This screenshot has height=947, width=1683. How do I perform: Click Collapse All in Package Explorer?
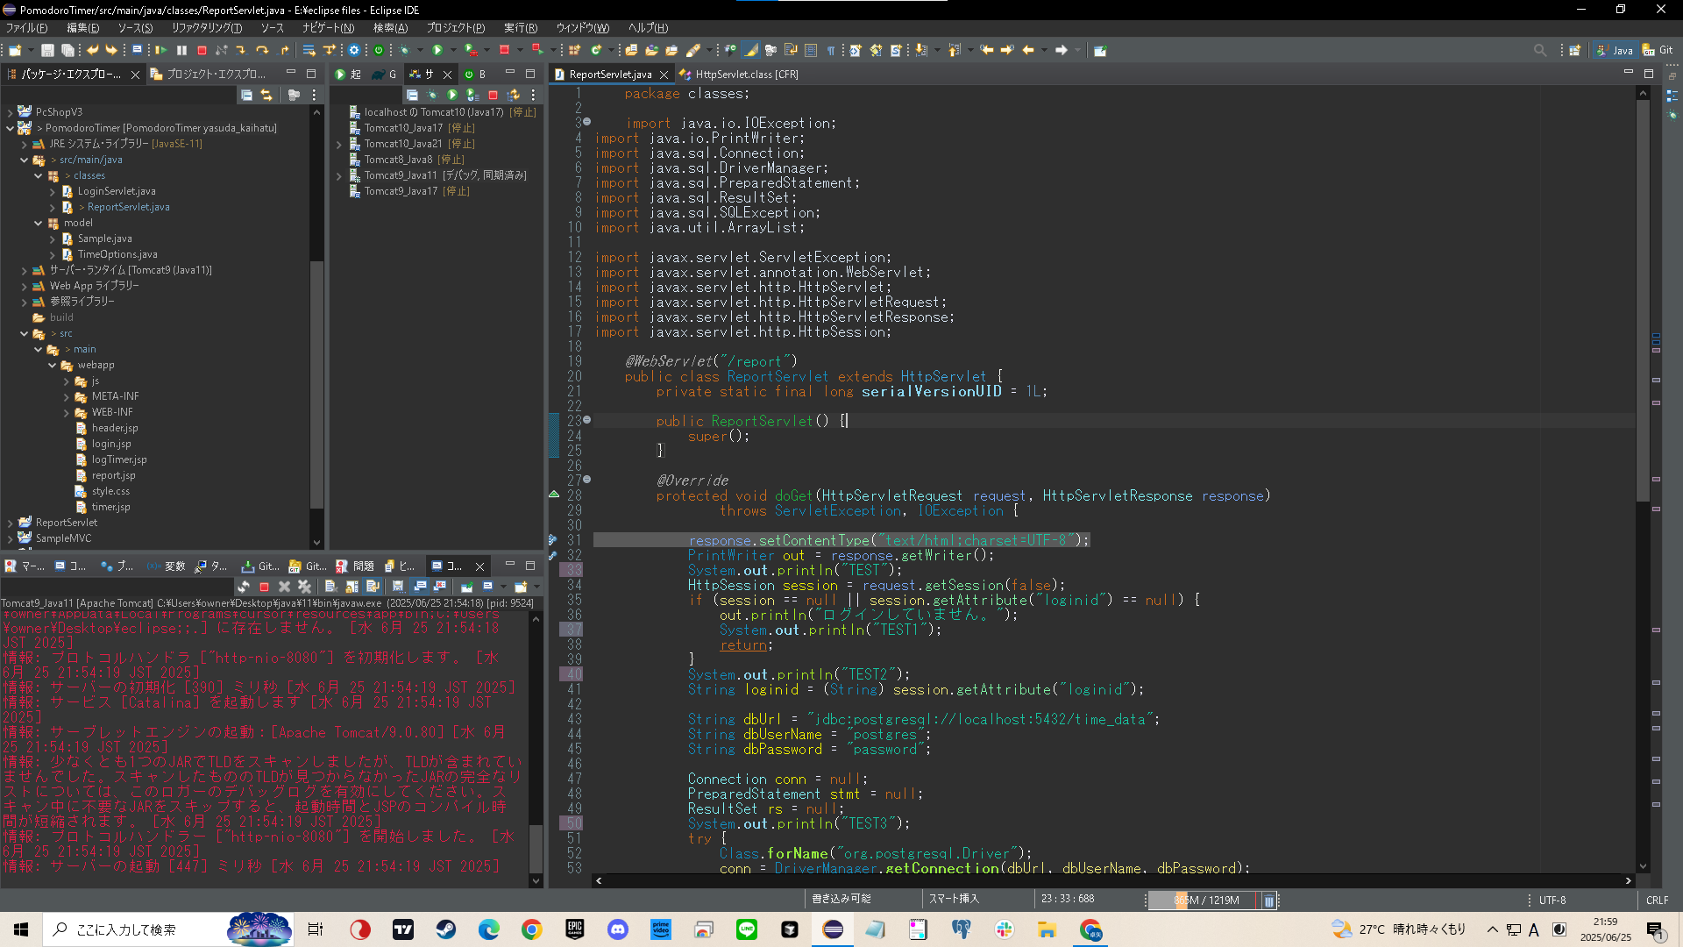(x=246, y=95)
